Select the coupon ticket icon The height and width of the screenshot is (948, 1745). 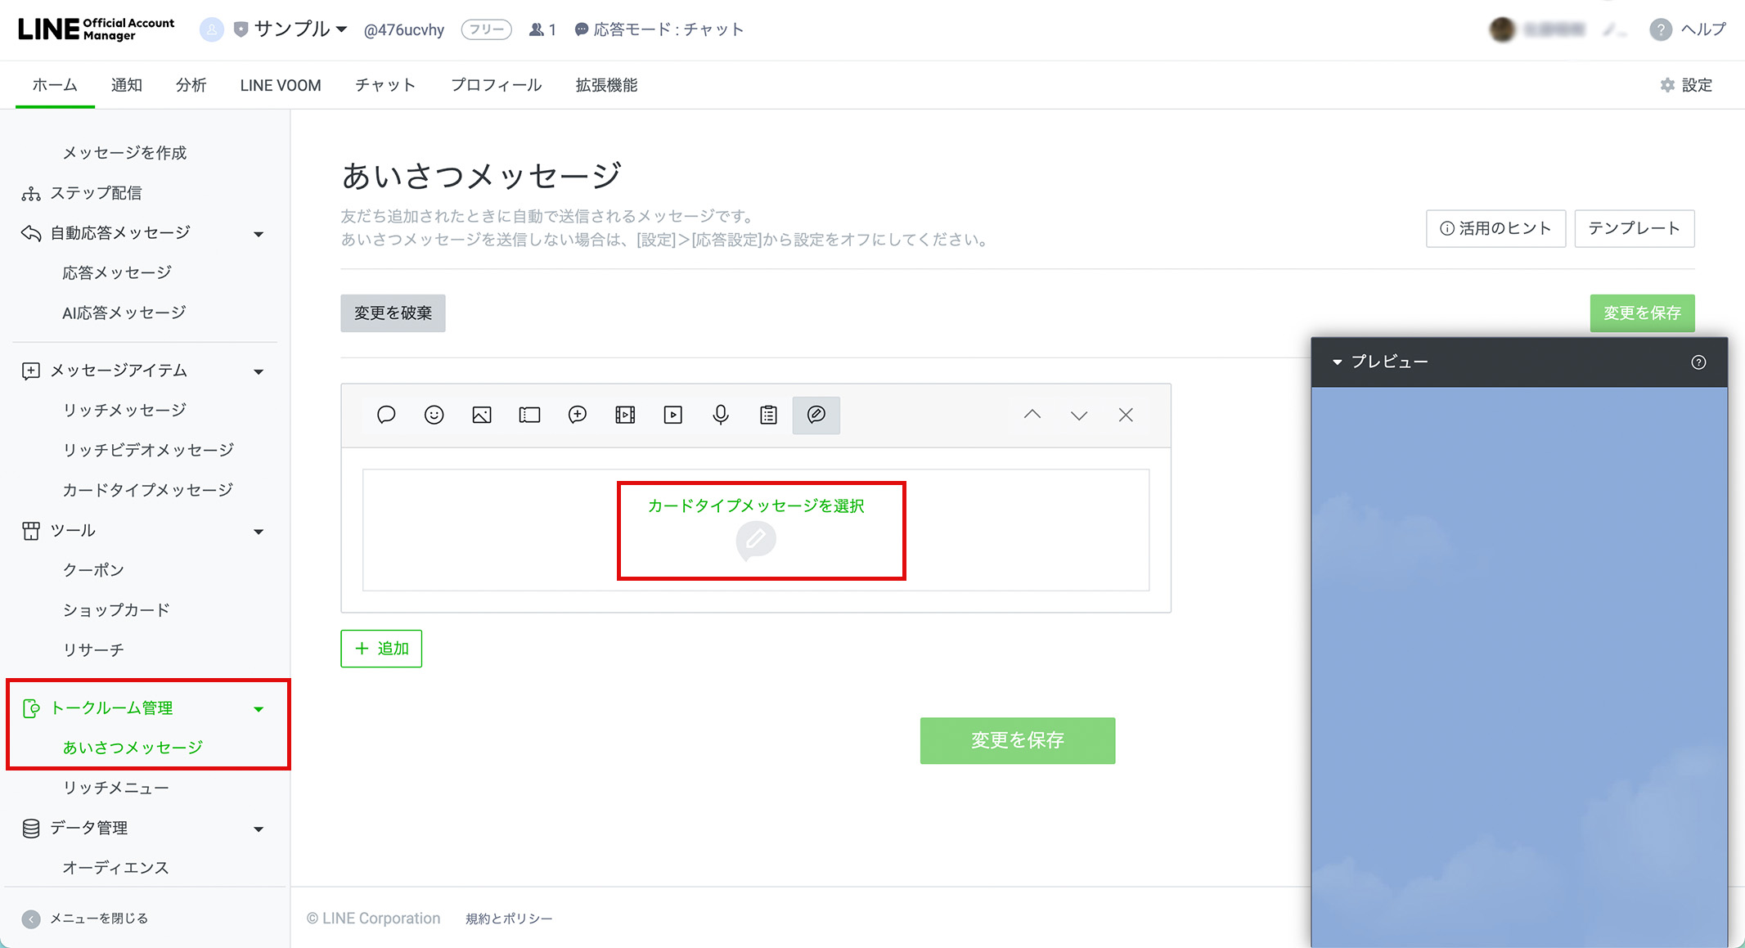[x=529, y=415]
